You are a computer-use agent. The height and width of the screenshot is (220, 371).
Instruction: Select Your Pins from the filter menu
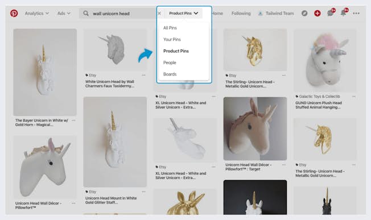172,39
